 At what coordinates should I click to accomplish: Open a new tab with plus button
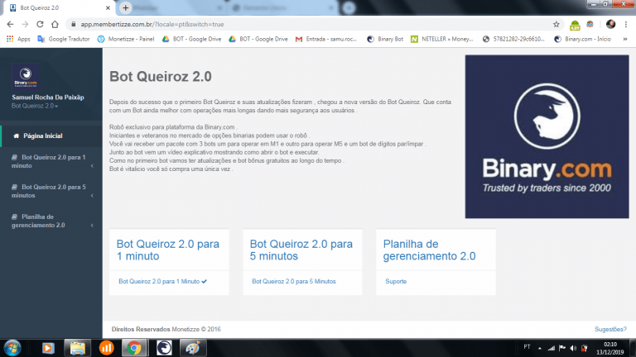click(125, 7)
